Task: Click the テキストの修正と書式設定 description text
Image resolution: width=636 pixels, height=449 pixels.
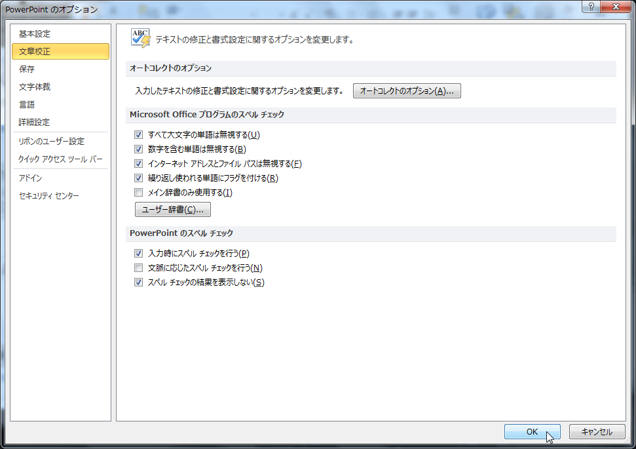Action: coord(255,40)
